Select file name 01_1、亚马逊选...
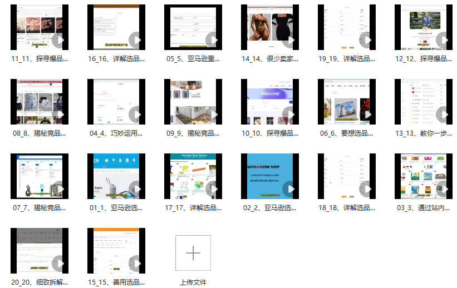The height and width of the screenshot is (288, 457). click(x=116, y=208)
